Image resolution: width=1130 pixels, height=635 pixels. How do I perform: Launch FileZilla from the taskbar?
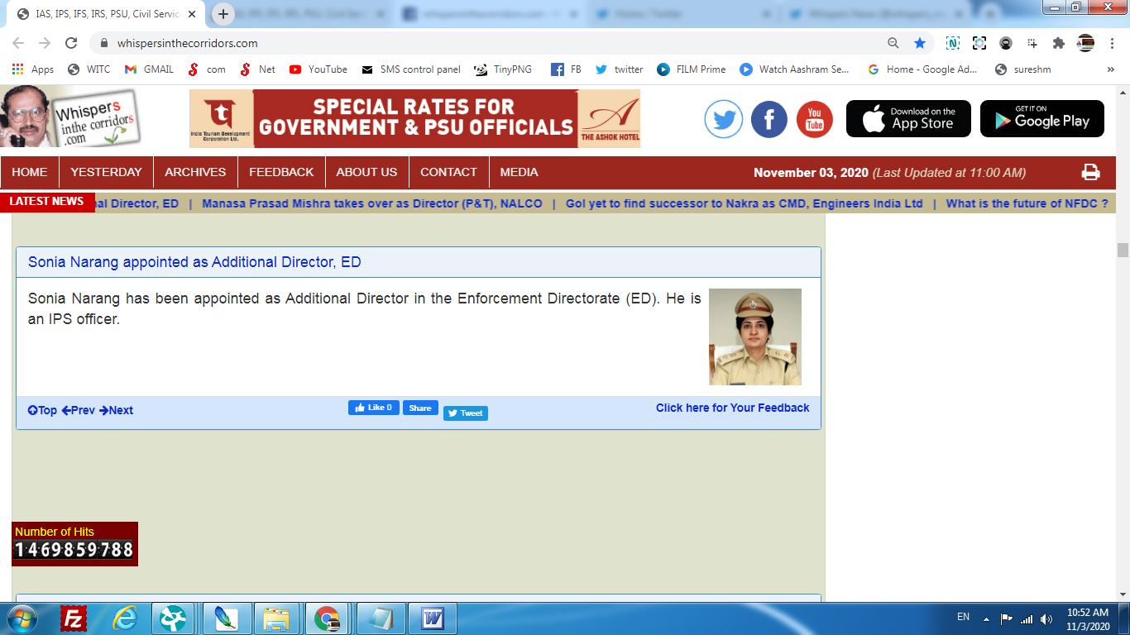click(x=74, y=618)
